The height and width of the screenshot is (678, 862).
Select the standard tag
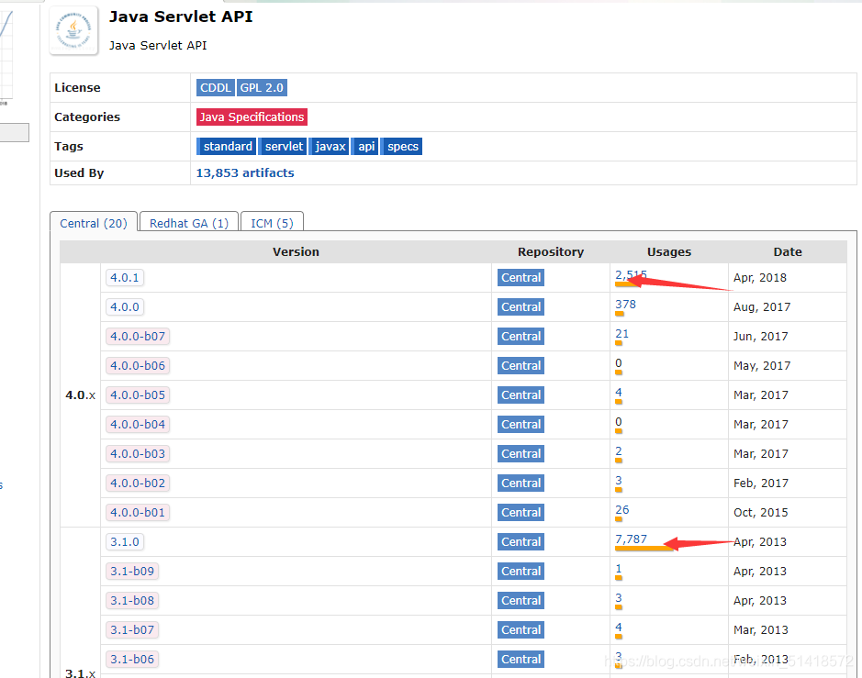pos(227,147)
